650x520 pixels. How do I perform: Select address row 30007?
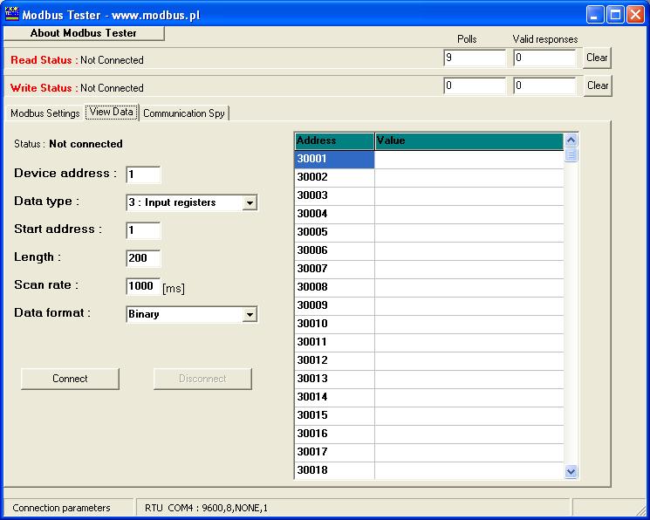[x=334, y=269]
